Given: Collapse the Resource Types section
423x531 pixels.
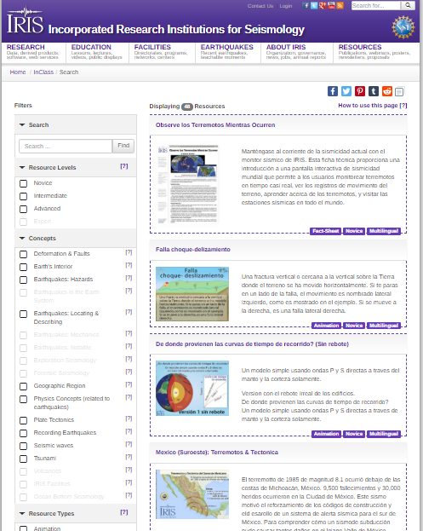Looking at the screenshot, I should coord(22,514).
